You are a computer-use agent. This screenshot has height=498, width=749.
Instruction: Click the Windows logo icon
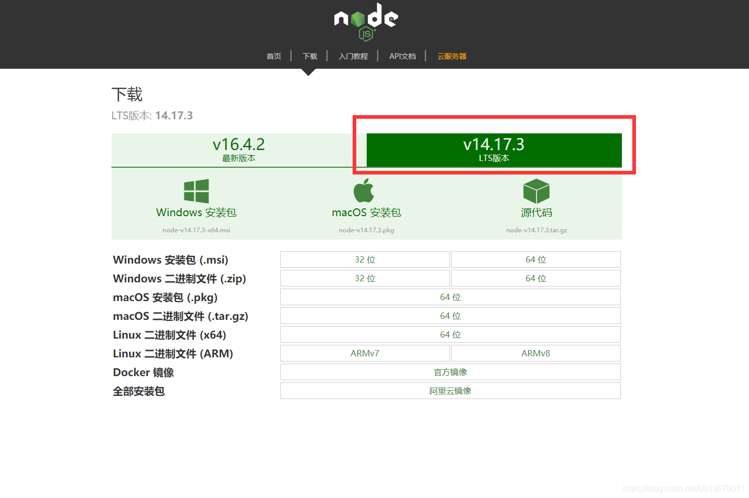point(196,191)
